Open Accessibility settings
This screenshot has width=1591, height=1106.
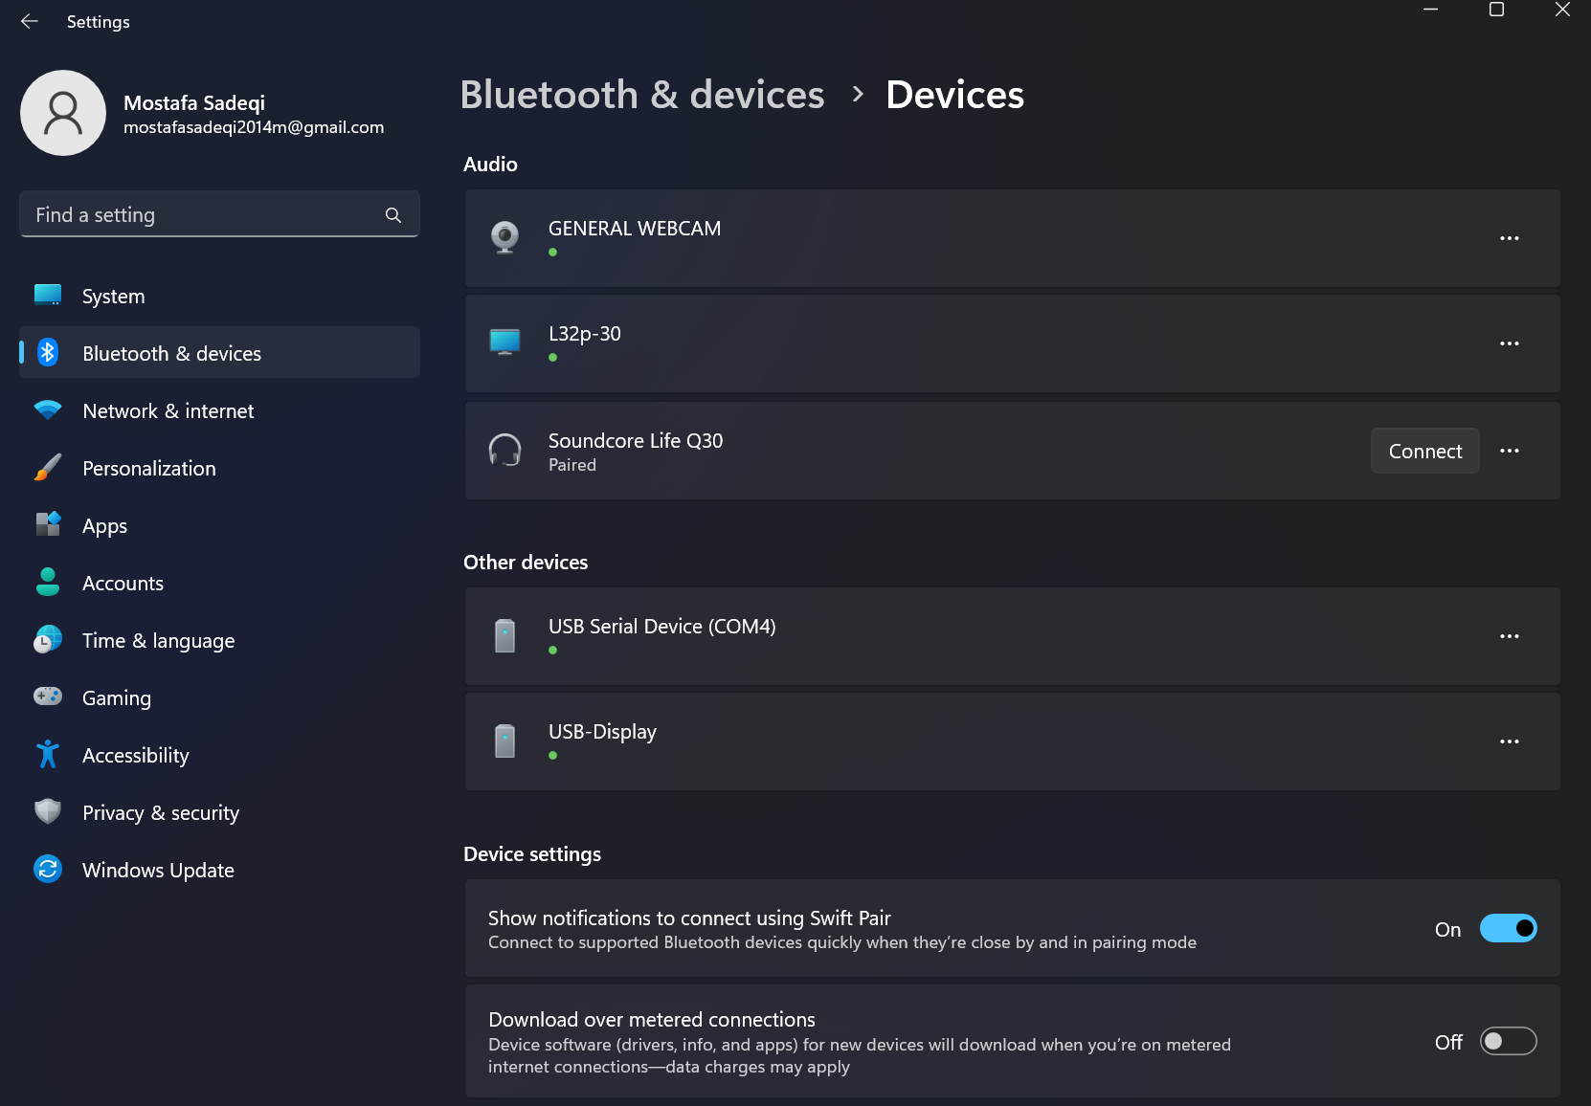(x=219, y=755)
